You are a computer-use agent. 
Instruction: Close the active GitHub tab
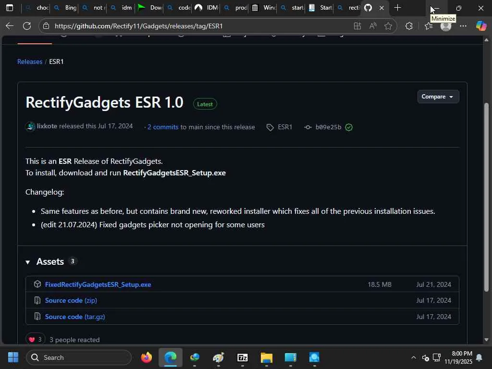pos(381,8)
